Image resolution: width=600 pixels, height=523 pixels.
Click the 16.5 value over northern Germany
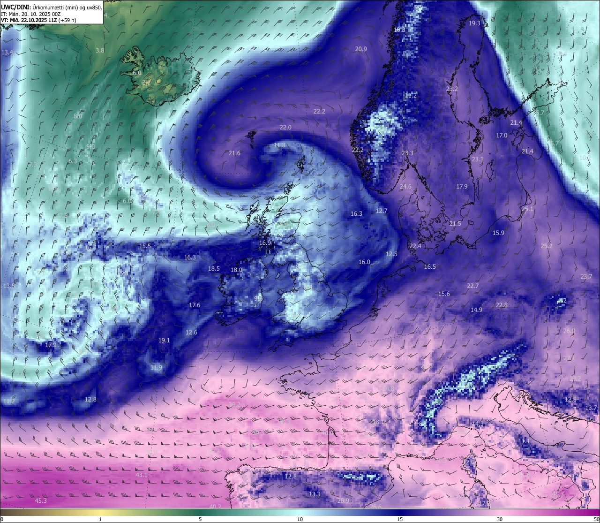pos(430,266)
